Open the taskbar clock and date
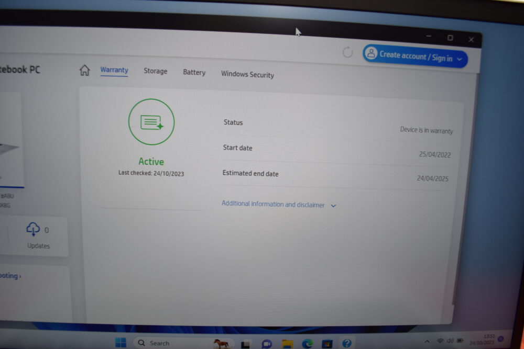524x349 pixels. click(x=482, y=340)
